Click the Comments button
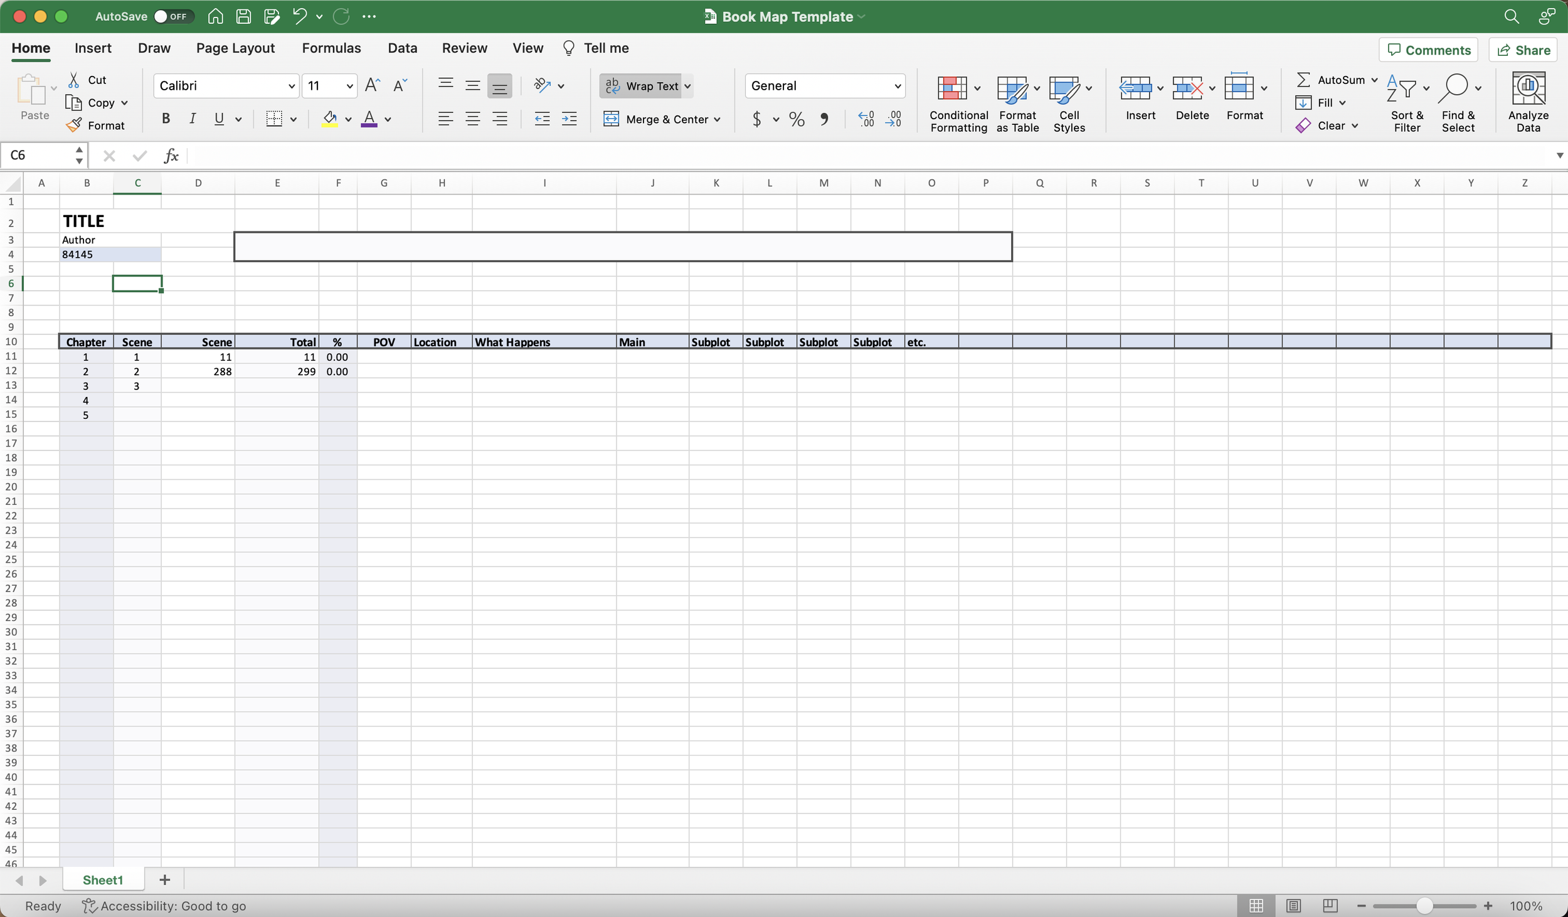This screenshot has height=917, width=1568. click(1428, 50)
